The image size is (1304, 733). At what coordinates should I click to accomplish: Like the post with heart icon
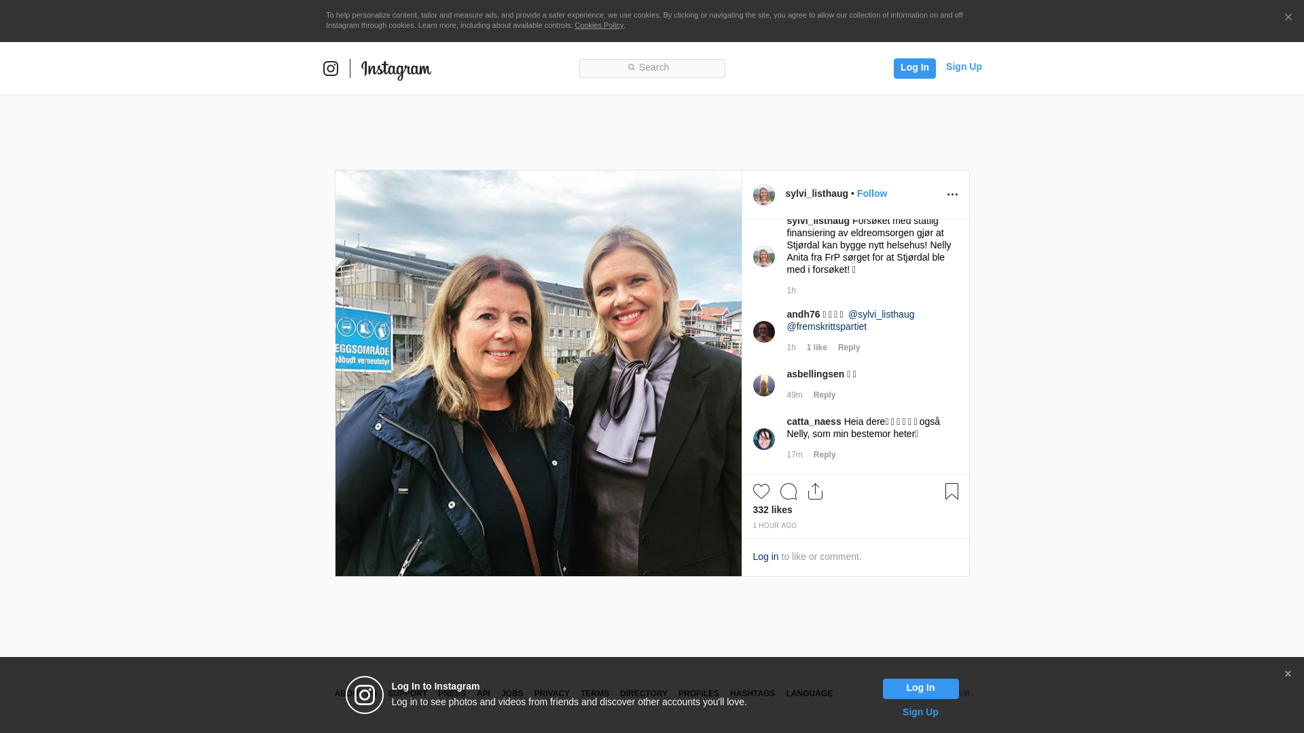[761, 491]
